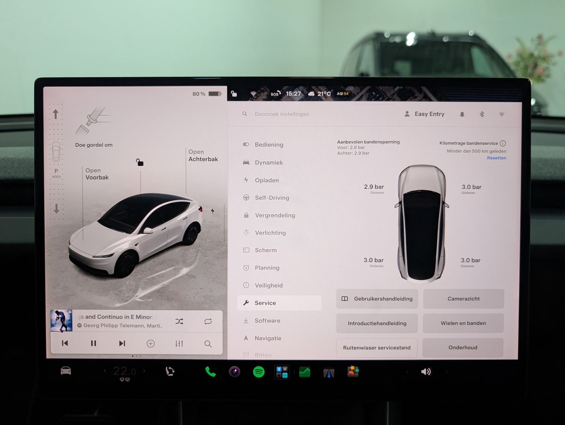
Task: Open the Vergrendeling settings menu item
Action: coord(279,215)
